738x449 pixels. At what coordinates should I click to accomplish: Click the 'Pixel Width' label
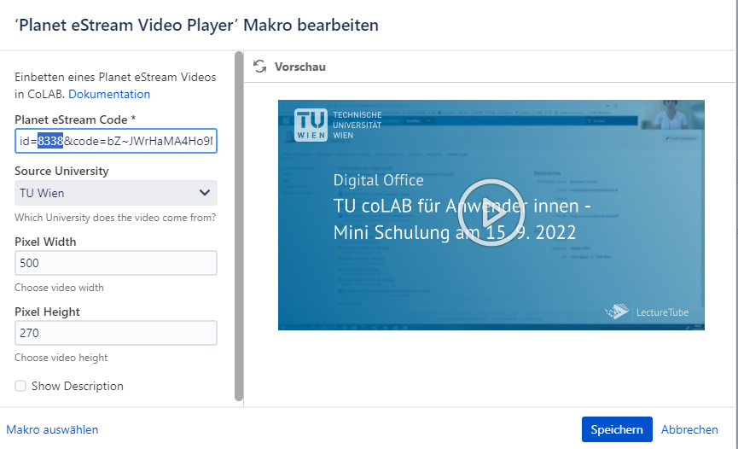[45, 242]
